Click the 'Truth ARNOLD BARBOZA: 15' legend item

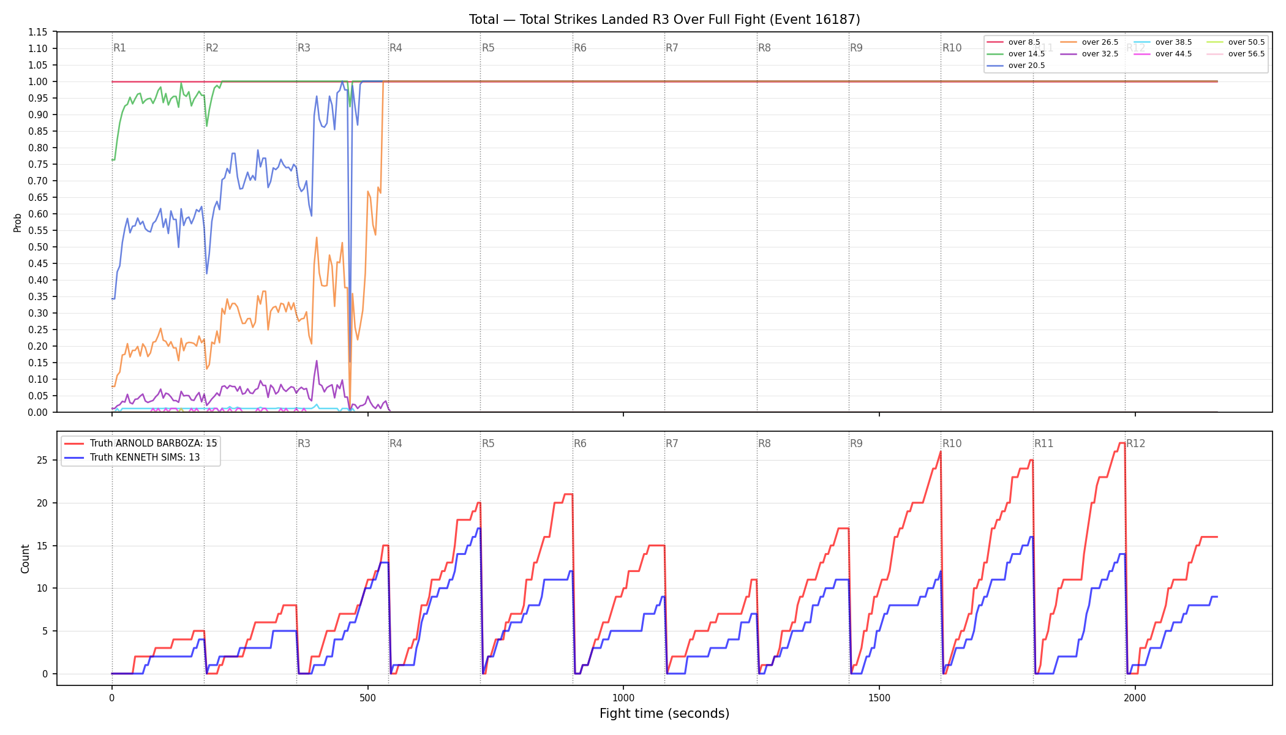(141, 443)
